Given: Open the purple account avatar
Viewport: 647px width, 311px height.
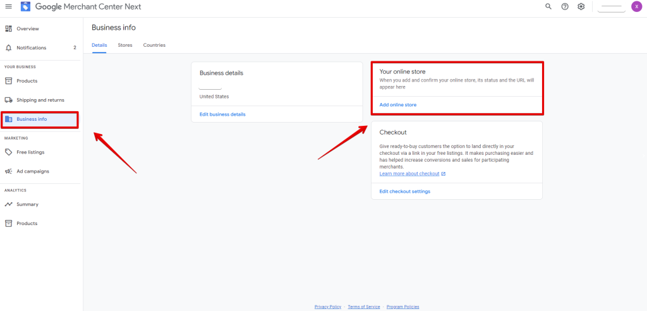Looking at the screenshot, I should (x=636, y=6).
